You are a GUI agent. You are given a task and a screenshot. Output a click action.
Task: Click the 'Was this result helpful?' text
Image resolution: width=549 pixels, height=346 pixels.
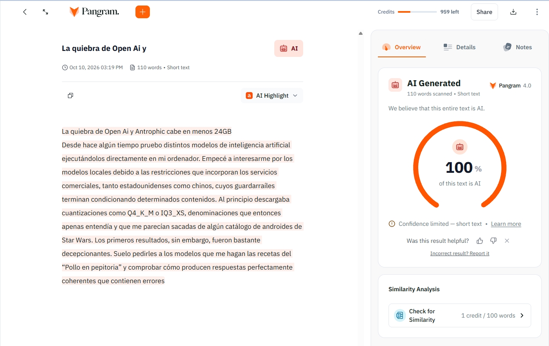coord(438,241)
